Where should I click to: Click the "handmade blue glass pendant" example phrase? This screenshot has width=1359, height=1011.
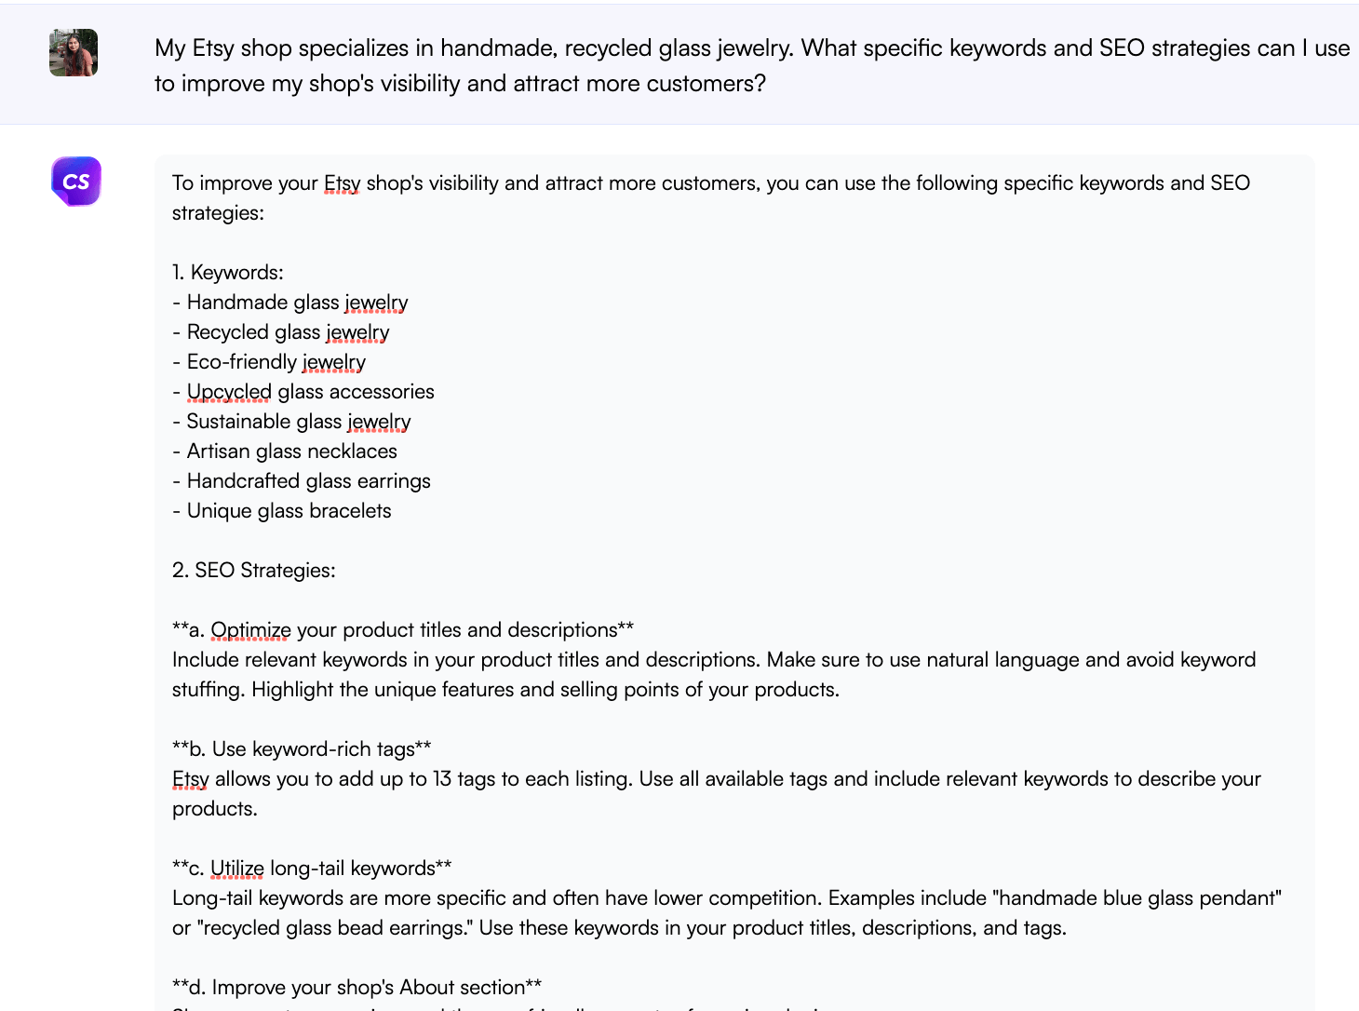1137,898
